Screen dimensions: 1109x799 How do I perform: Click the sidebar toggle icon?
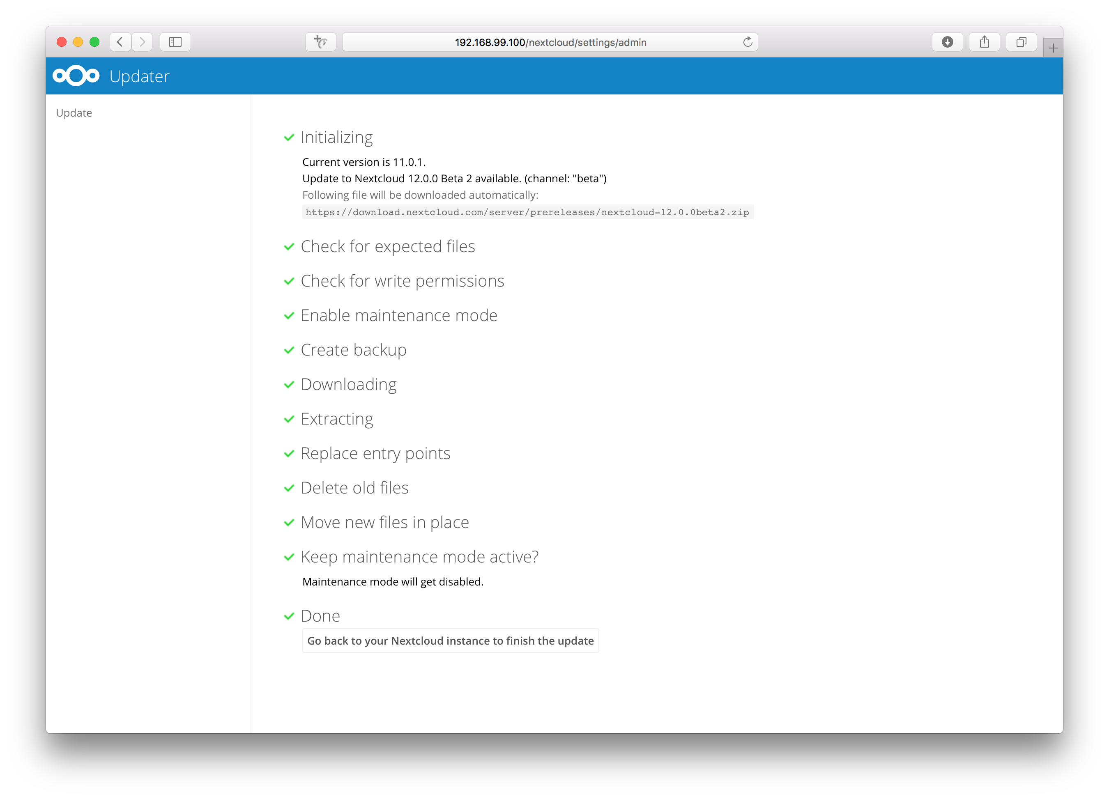click(x=176, y=41)
